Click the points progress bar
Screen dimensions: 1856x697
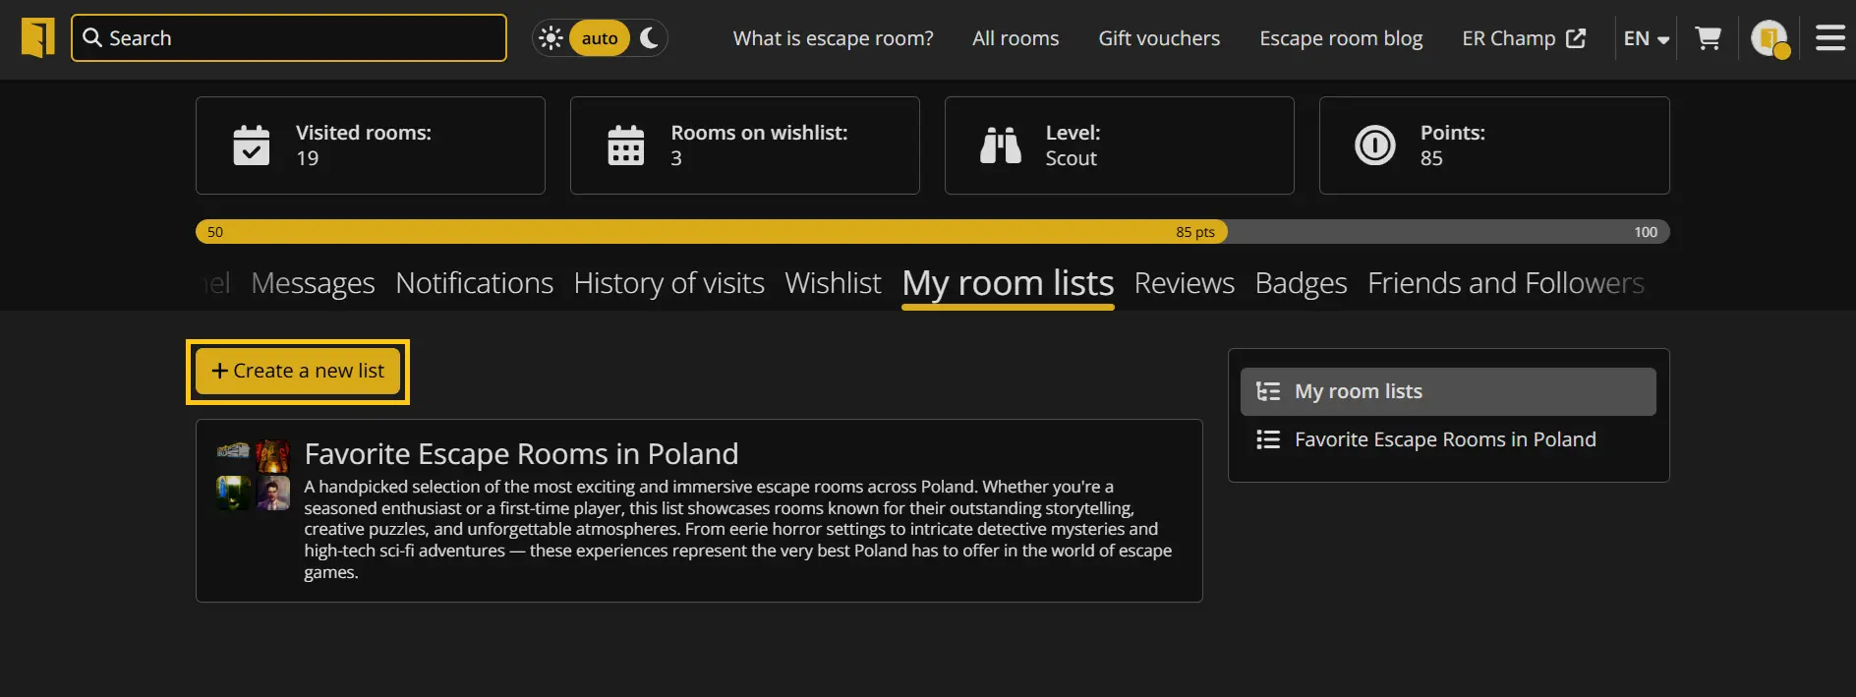932,232
